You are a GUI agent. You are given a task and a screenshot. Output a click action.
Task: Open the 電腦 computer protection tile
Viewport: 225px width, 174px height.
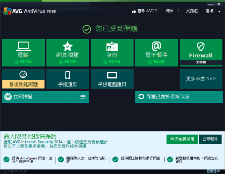pyautogui.click(x=23, y=53)
